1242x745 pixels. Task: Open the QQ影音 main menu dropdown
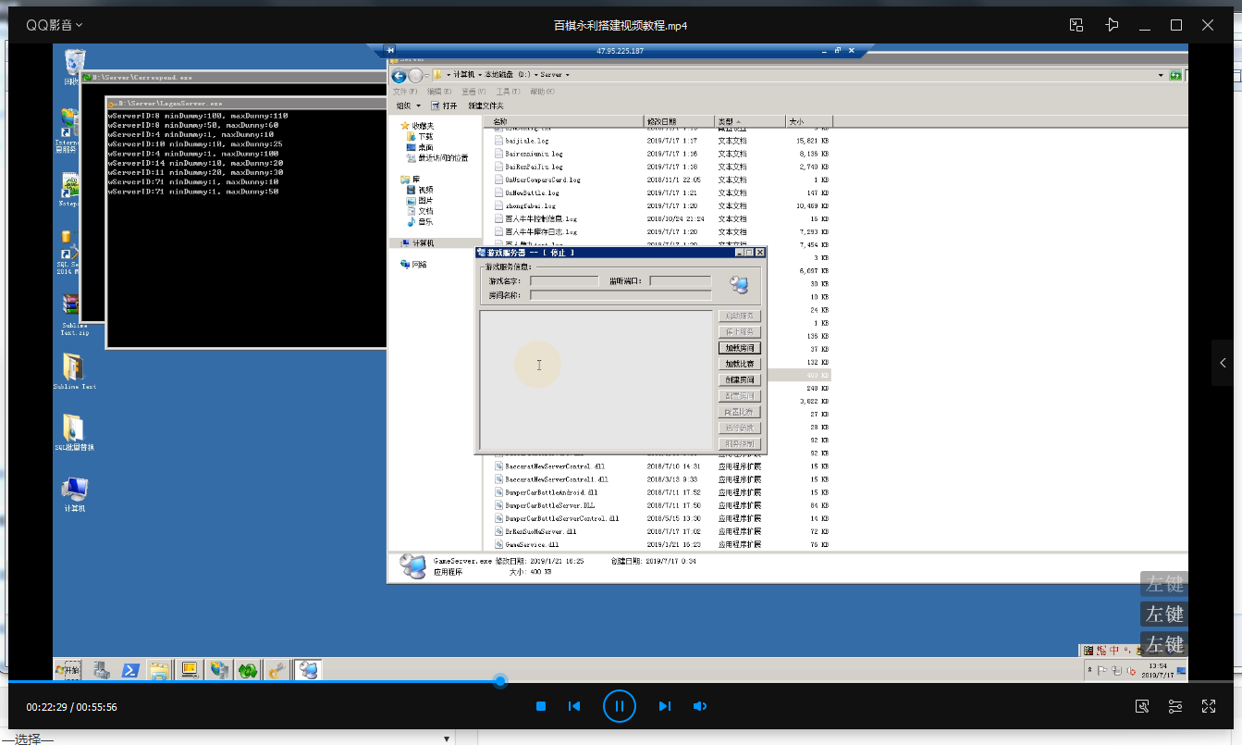(x=54, y=25)
